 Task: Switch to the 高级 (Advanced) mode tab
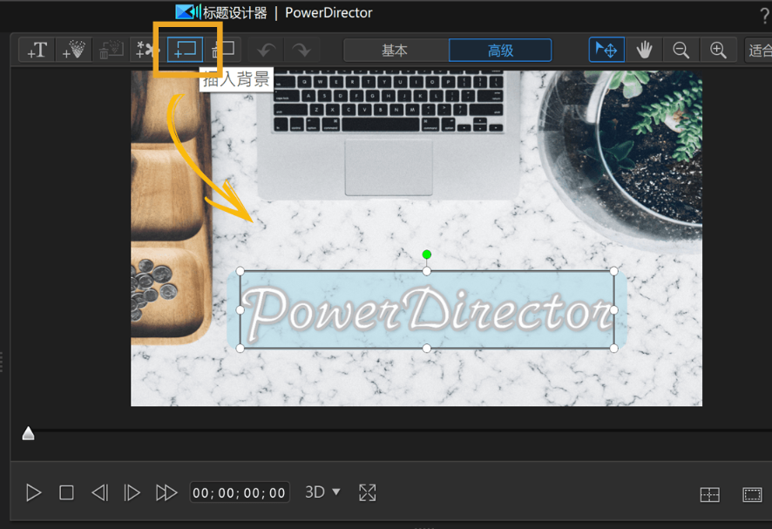[x=500, y=51]
